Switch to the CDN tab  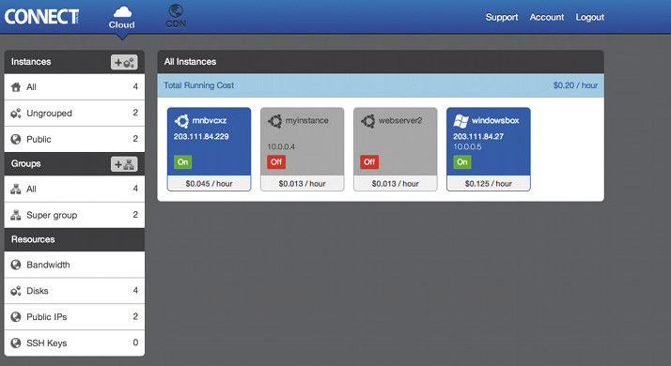coord(176,17)
